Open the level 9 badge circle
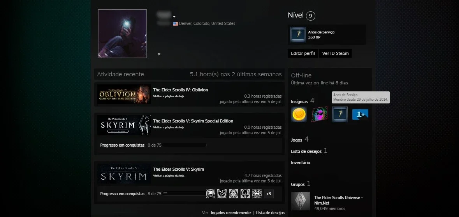This screenshot has width=459, height=217. click(x=311, y=16)
